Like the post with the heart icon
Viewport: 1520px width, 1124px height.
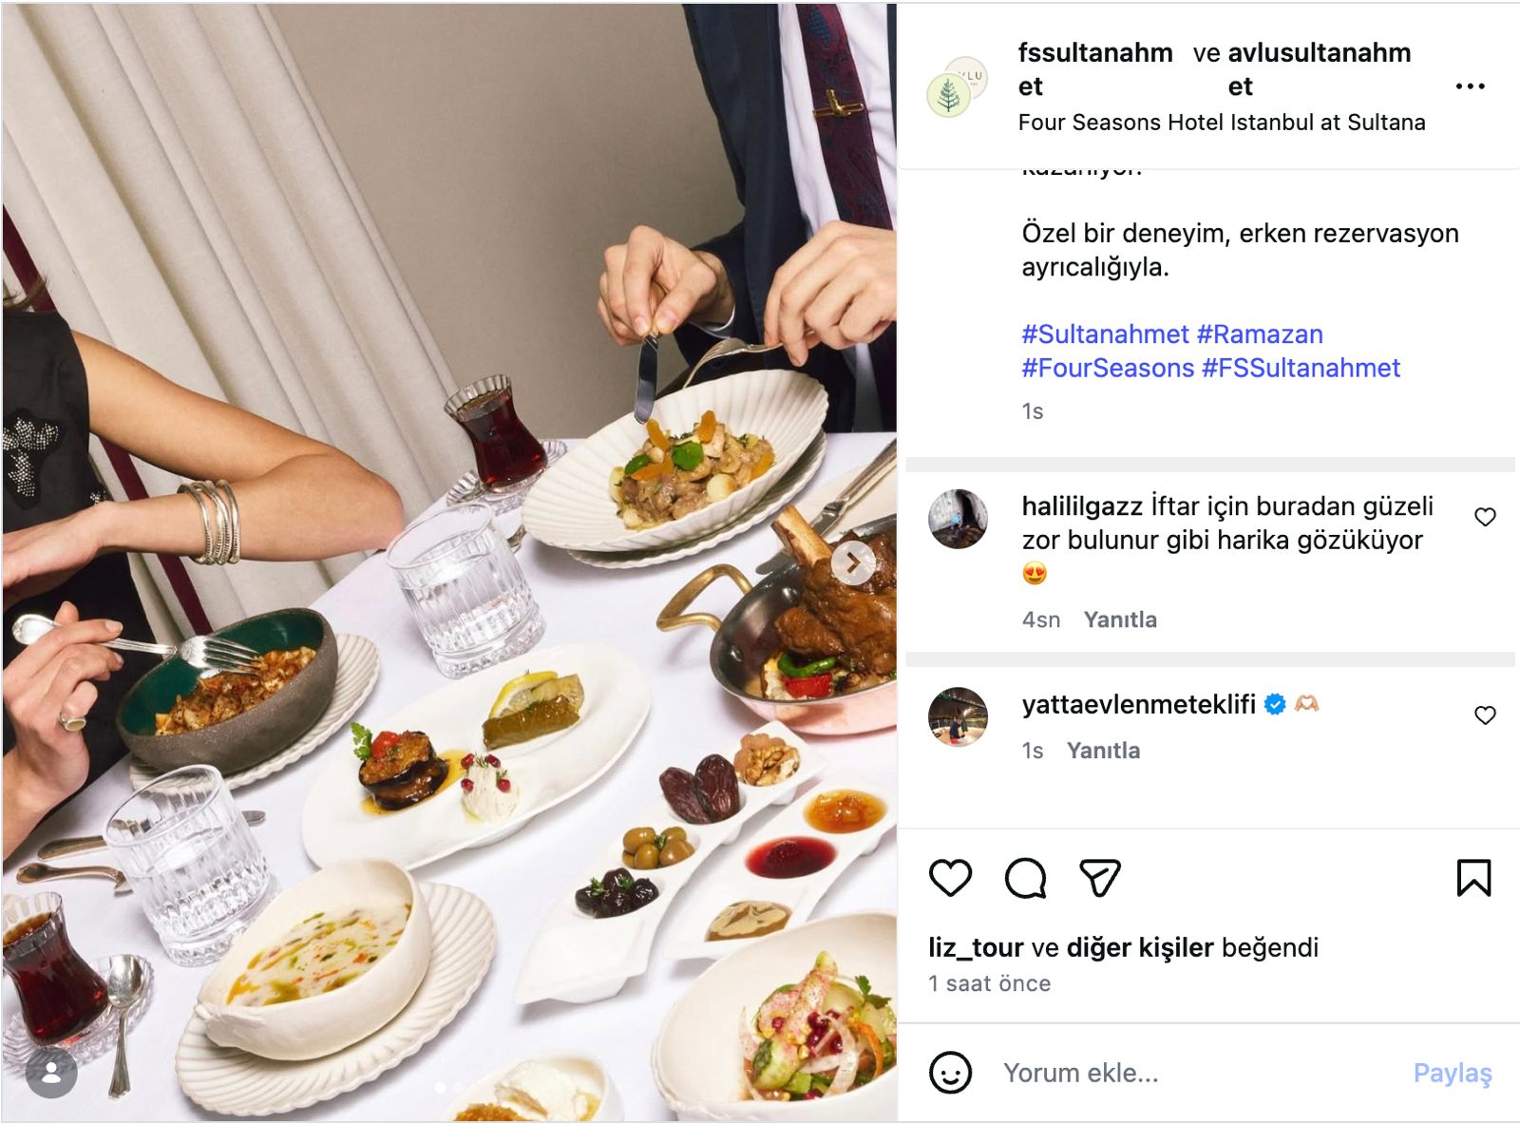(x=950, y=878)
